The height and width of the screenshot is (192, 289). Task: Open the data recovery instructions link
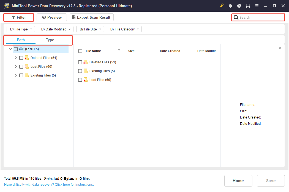tap(49, 184)
